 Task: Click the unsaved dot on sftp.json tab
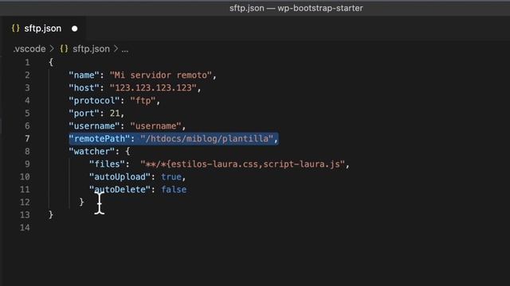coord(74,29)
